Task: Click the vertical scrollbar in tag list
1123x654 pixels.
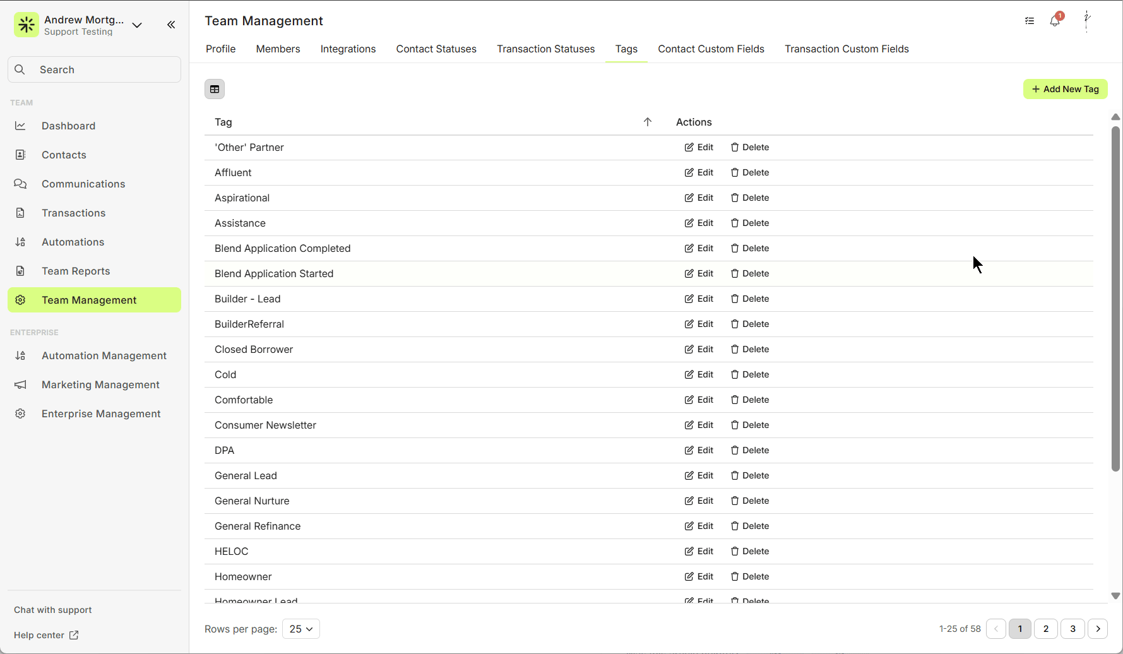Action: pyautogui.click(x=1115, y=298)
